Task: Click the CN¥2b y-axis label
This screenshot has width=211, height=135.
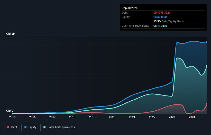Action: pos(10,34)
